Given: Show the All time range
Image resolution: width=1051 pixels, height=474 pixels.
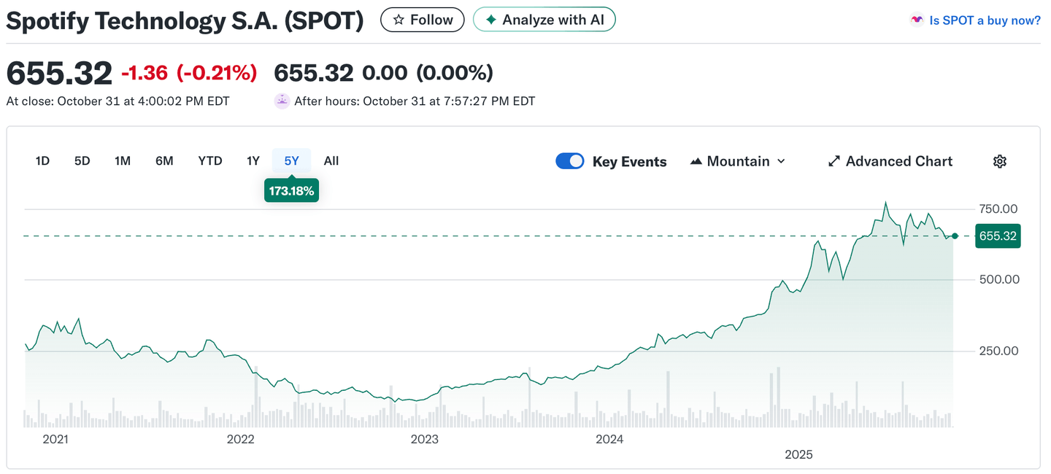Looking at the screenshot, I should tap(331, 160).
